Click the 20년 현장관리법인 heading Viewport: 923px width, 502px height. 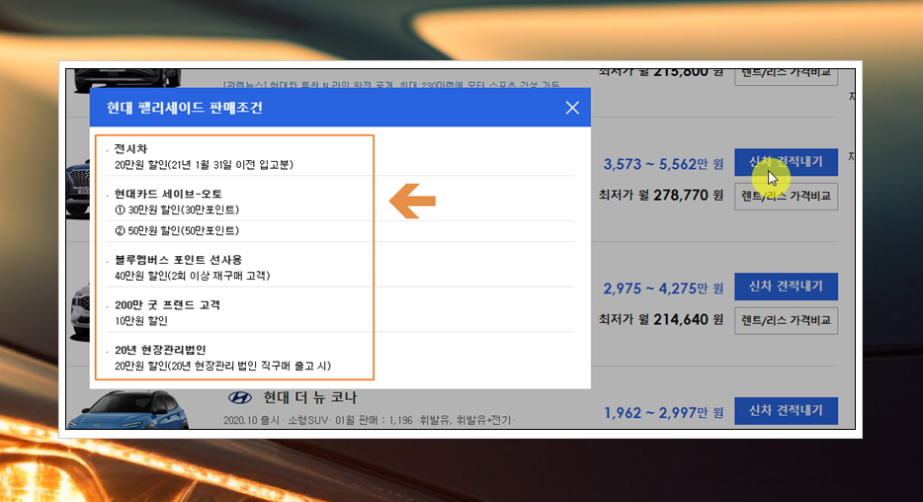pos(160,350)
